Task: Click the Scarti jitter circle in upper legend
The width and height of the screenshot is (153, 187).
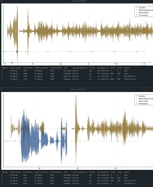Action: pyautogui.click(x=137, y=7)
